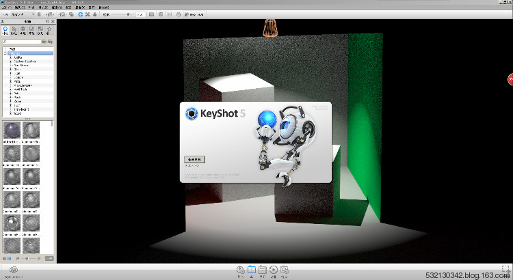Expand the Metal folder
The height and width of the screenshot is (280, 513).
10,81
